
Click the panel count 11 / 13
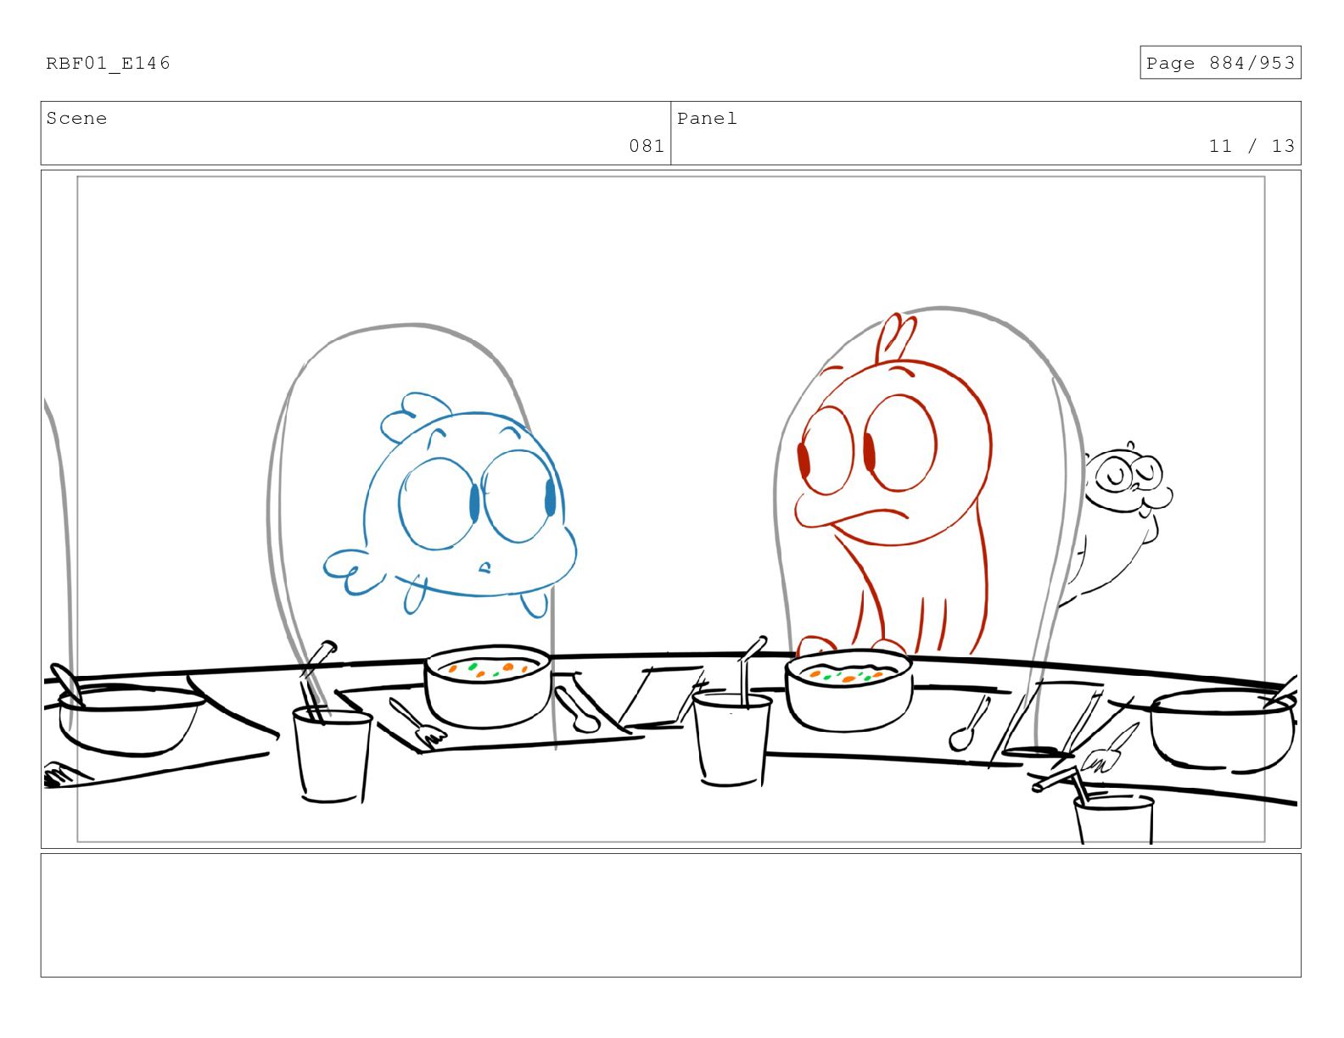tap(1252, 146)
